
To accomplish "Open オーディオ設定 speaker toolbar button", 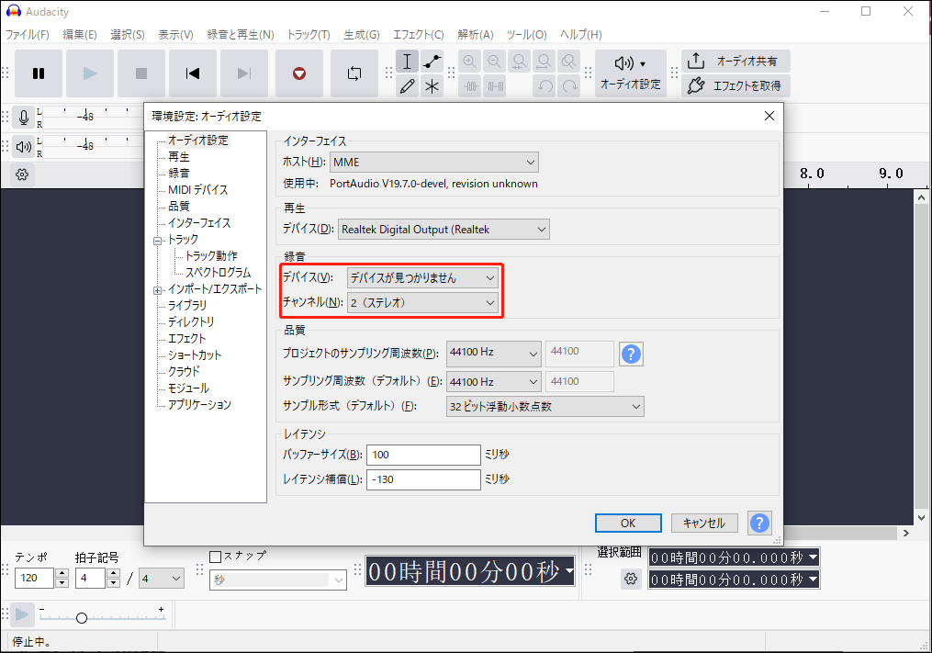I will click(x=630, y=73).
